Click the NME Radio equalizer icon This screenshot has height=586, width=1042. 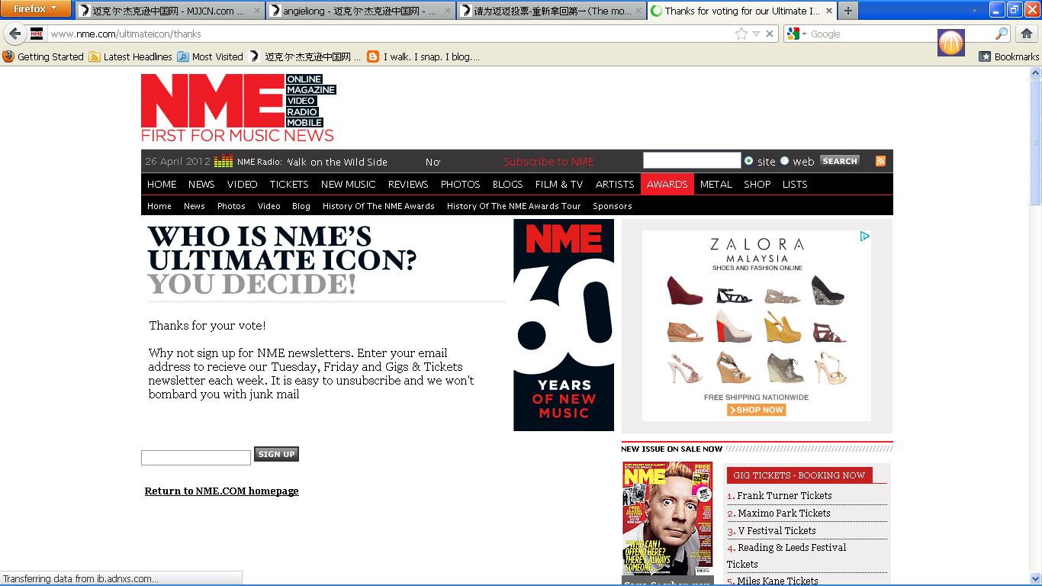point(224,161)
